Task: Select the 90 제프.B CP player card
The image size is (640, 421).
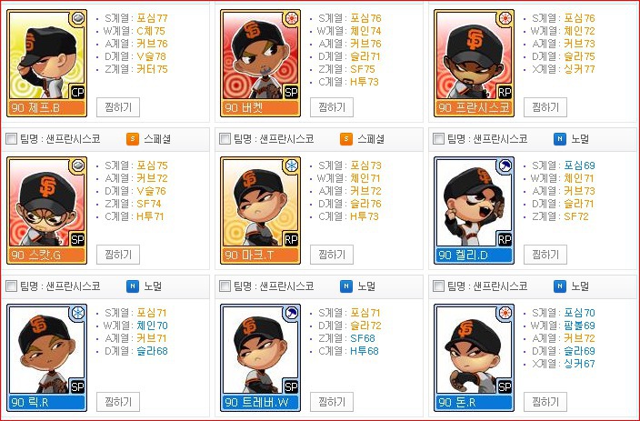Action: 47,64
